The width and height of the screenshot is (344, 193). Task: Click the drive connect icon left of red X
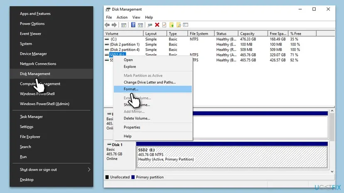pos(150,25)
